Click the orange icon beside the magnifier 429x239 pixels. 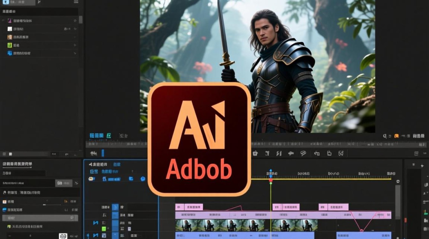click(x=396, y=136)
